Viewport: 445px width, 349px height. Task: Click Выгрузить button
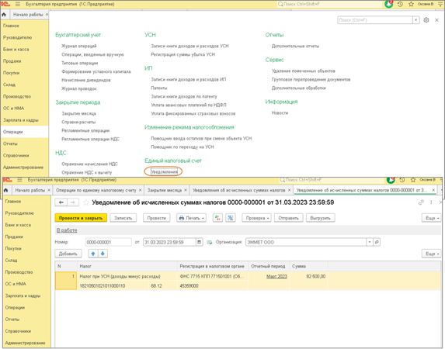coord(320,218)
